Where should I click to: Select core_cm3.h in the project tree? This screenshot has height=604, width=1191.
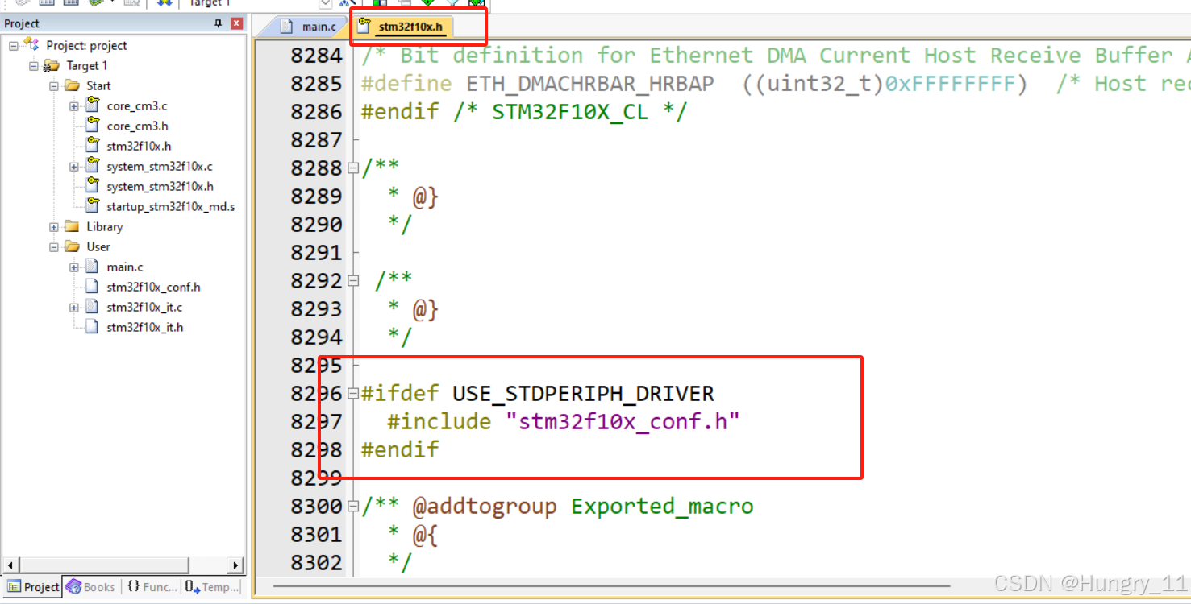137,126
